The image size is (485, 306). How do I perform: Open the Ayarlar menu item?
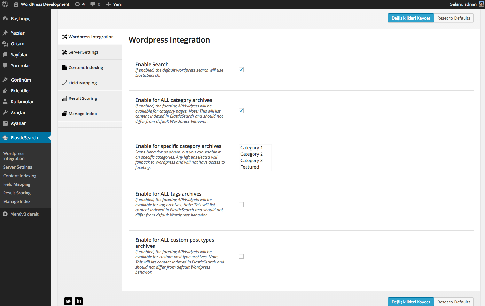click(18, 123)
